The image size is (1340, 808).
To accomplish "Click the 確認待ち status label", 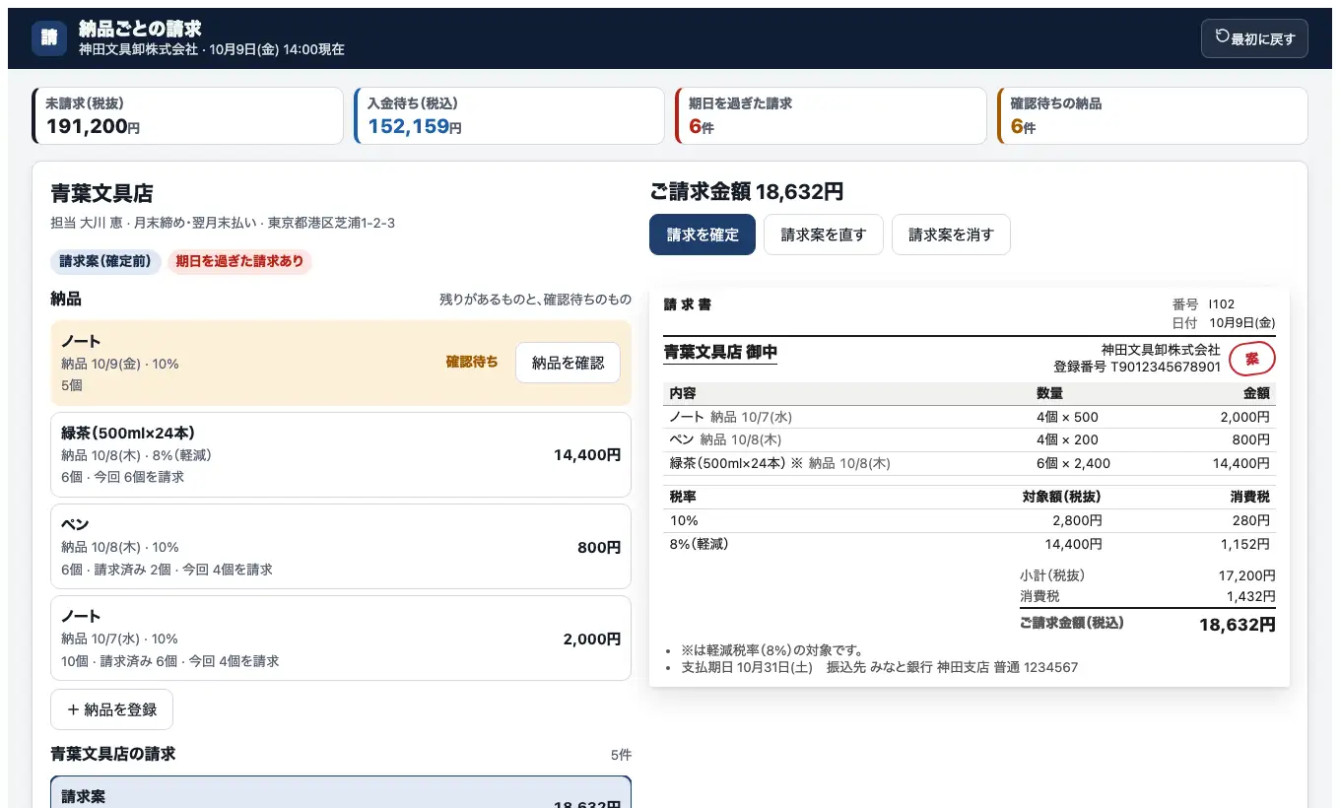I will pos(472,363).
